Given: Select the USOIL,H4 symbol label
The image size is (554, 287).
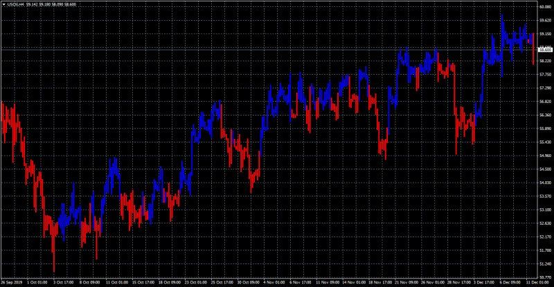Looking at the screenshot, I should click(15, 5).
